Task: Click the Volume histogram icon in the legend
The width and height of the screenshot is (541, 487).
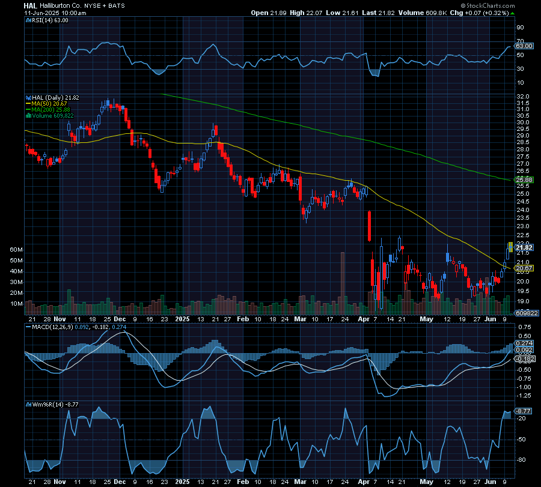Action: pos(28,116)
